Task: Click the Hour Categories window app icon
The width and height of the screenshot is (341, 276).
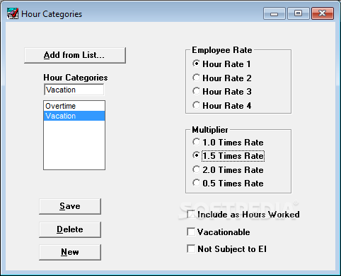Action: pos(13,13)
